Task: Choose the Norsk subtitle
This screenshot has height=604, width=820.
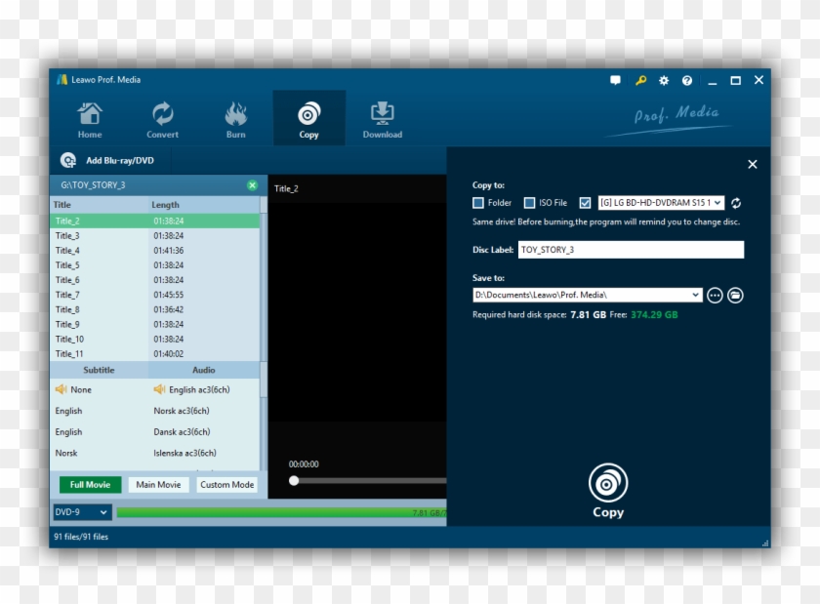Action: 66,453
